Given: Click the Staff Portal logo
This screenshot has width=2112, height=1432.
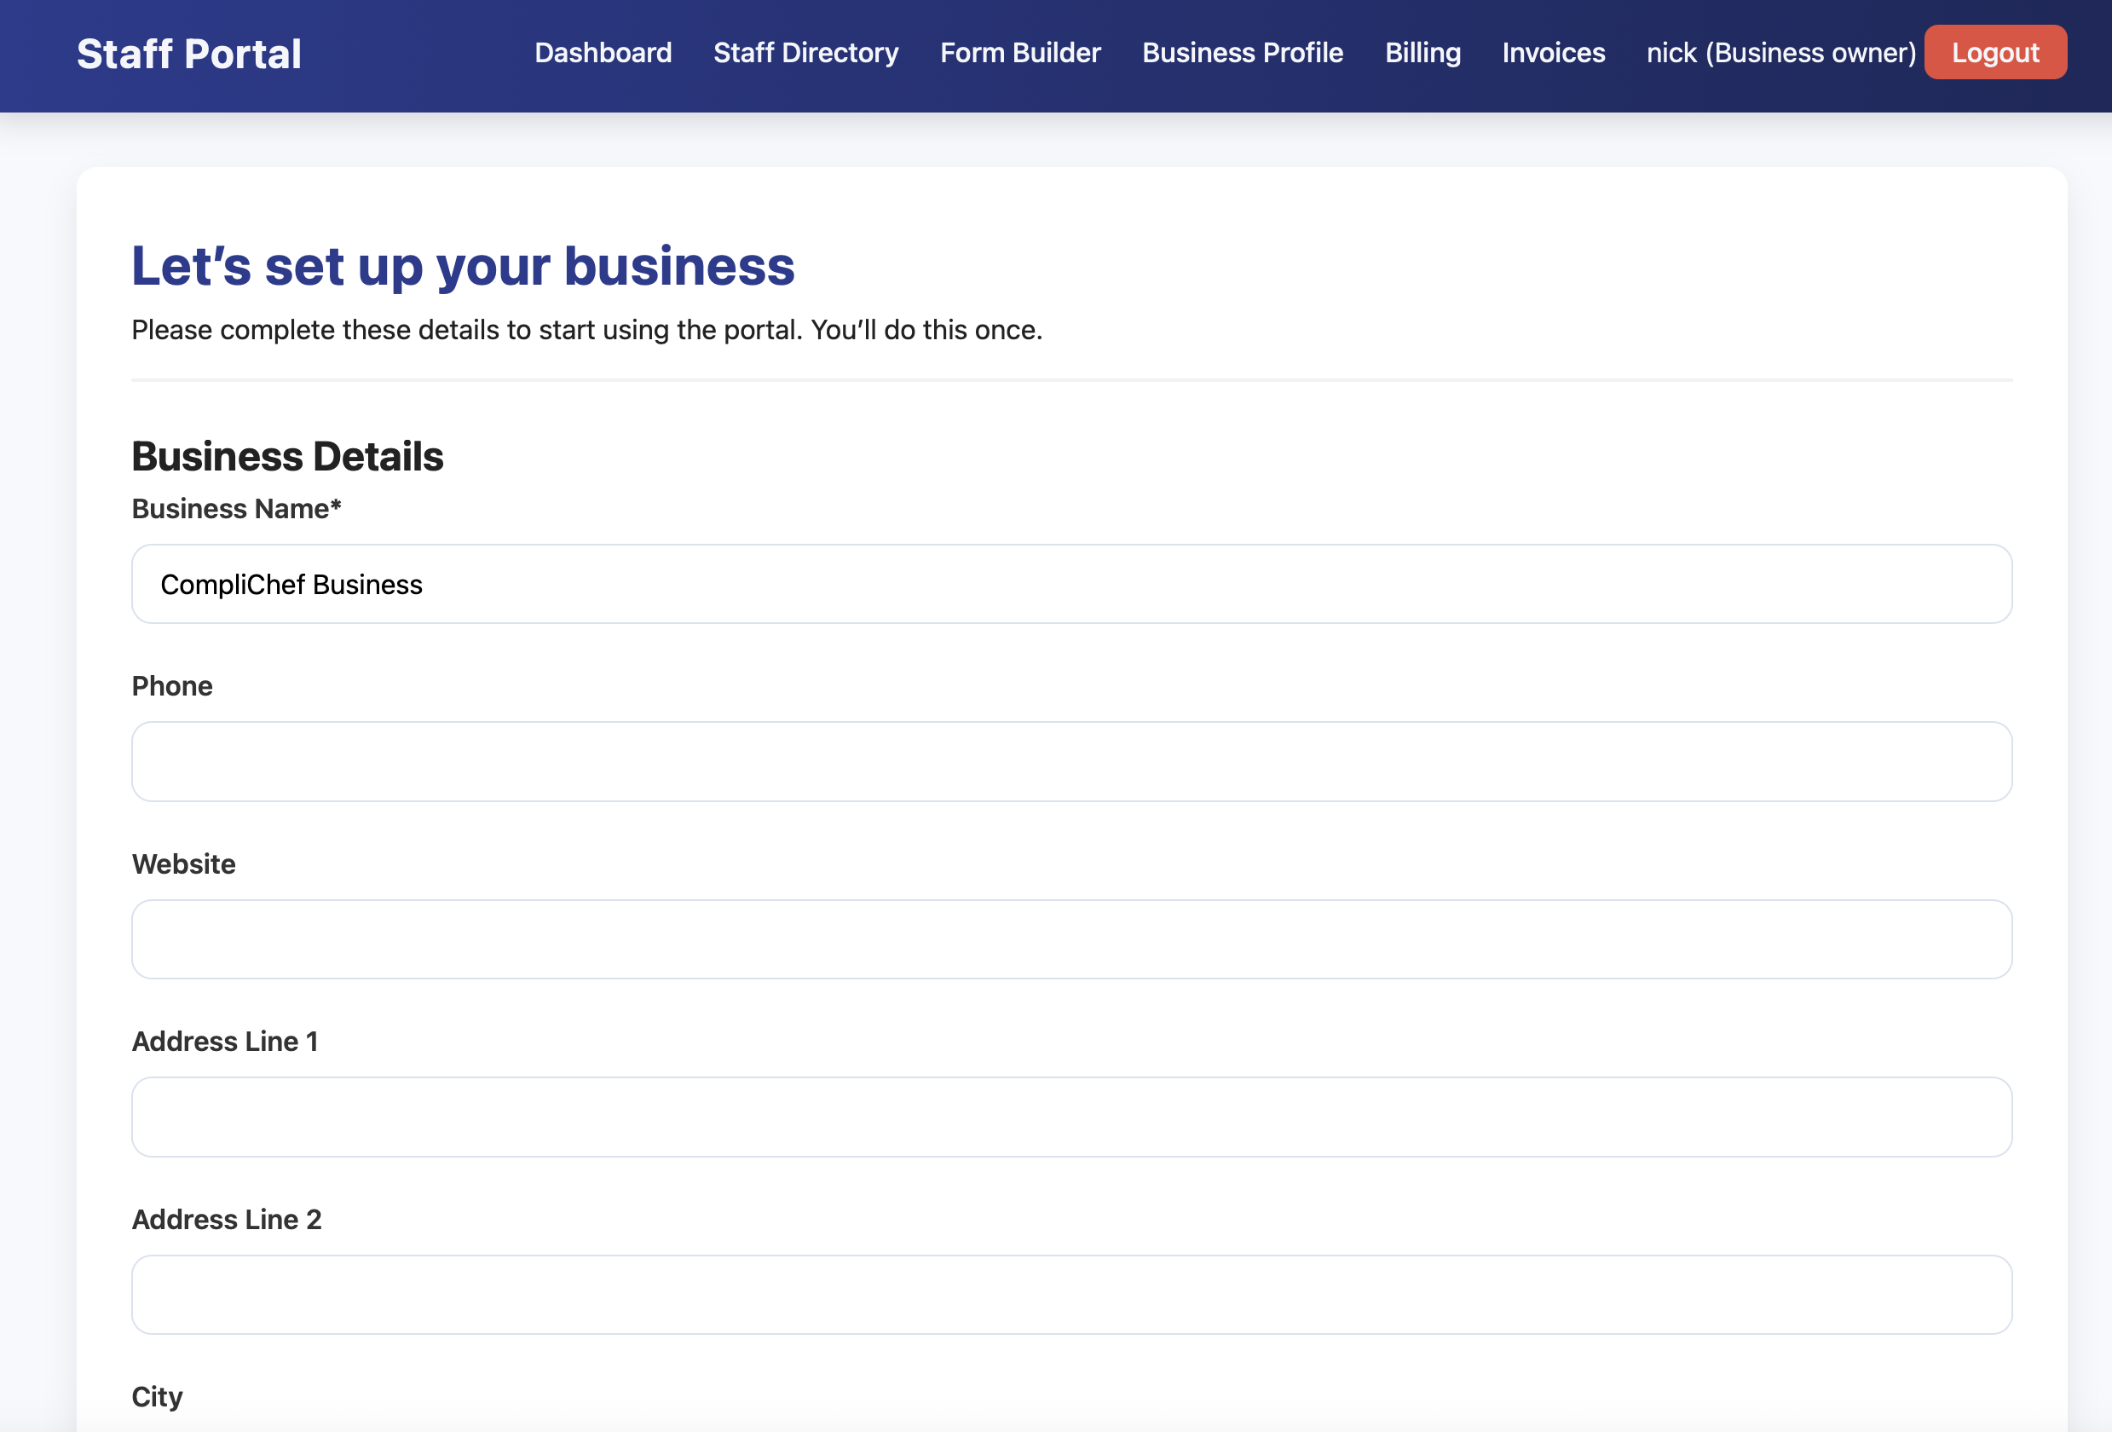Looking at the screenshot, I should click(x=189, y=54).
